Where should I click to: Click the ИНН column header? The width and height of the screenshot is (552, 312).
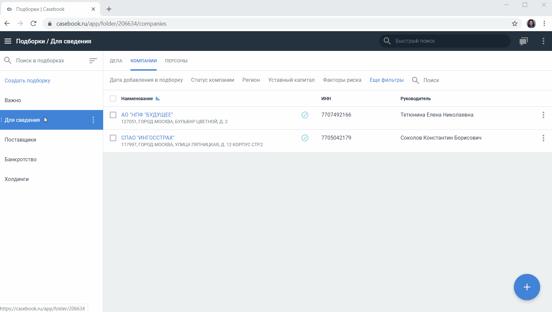click(326, 99)
